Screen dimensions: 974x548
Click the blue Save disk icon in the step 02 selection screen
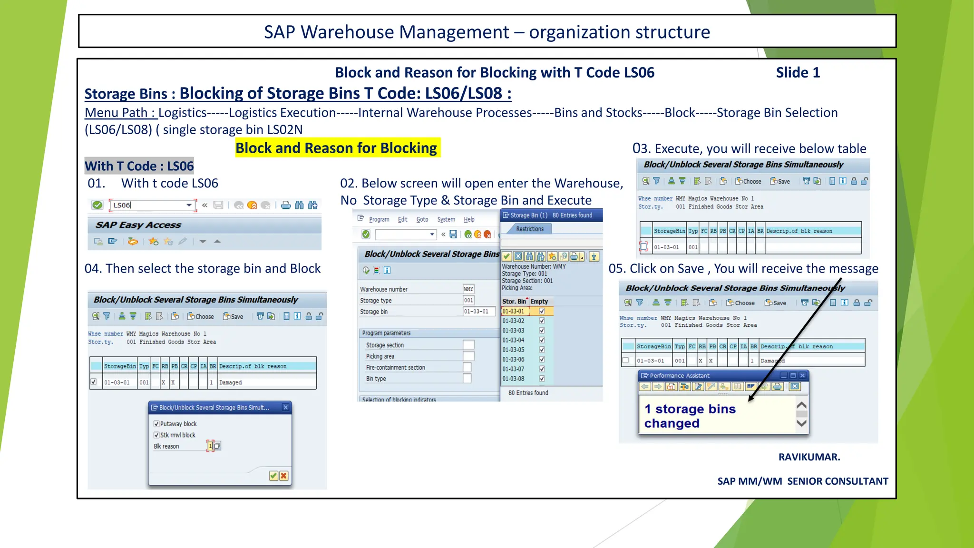453,234
